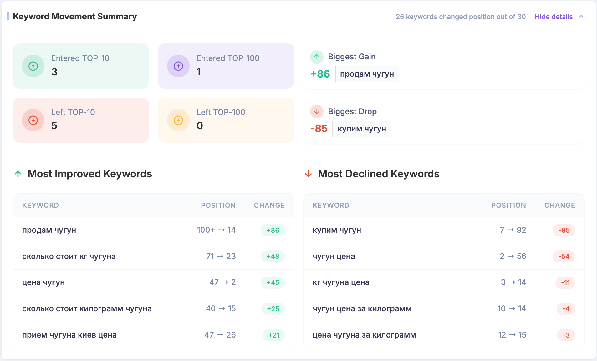Click the purple Entered TOP-100 up-arrow icon
This screenshot has width=597, height=361.
pos(178,66)
